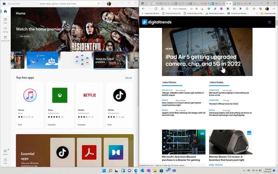Screen dimensions: 278x174
Task: Open Dolby tile in Essential apps
Action: pos(116,152)
